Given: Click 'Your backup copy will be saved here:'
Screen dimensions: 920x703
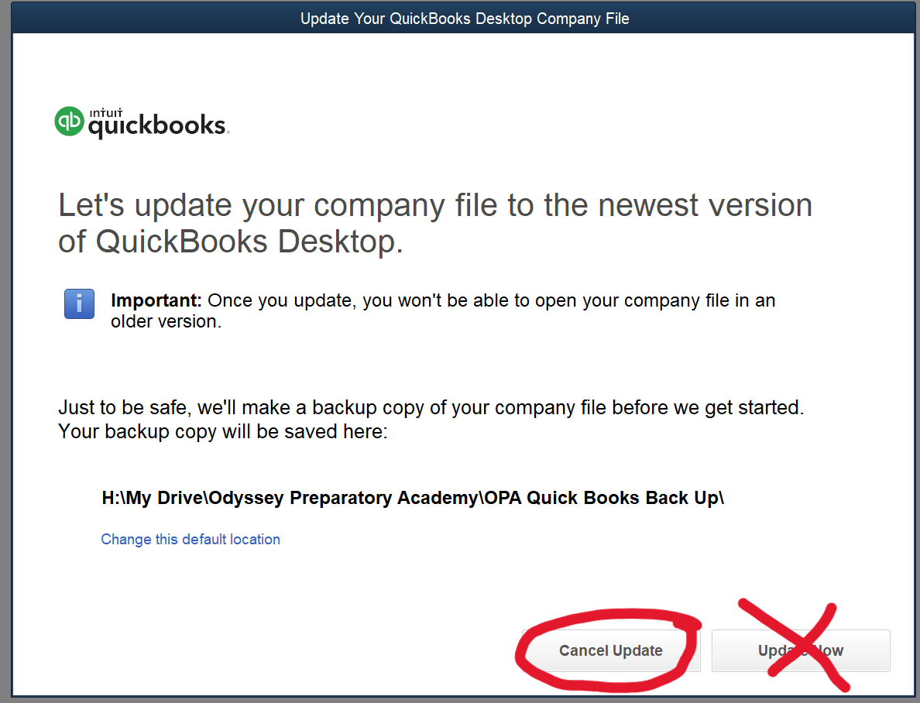Looking at the screenshot, I should click(x=223, y=432).
